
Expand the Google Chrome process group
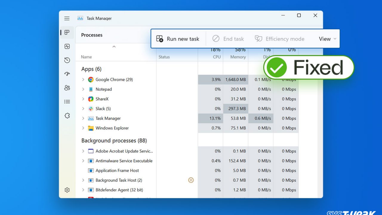click(x=83, y=80)
